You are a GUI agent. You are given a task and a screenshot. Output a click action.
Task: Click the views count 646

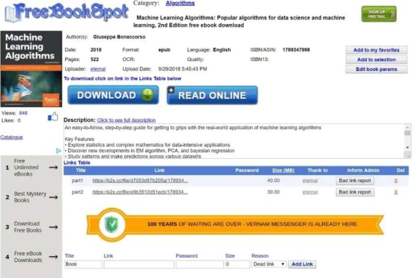pyautogui.click(x=23, y=113)
